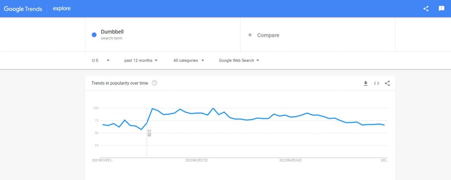Expand the U.S. region dropdown
This screenshot has width=451, height=180.
(x=100, y=61)
